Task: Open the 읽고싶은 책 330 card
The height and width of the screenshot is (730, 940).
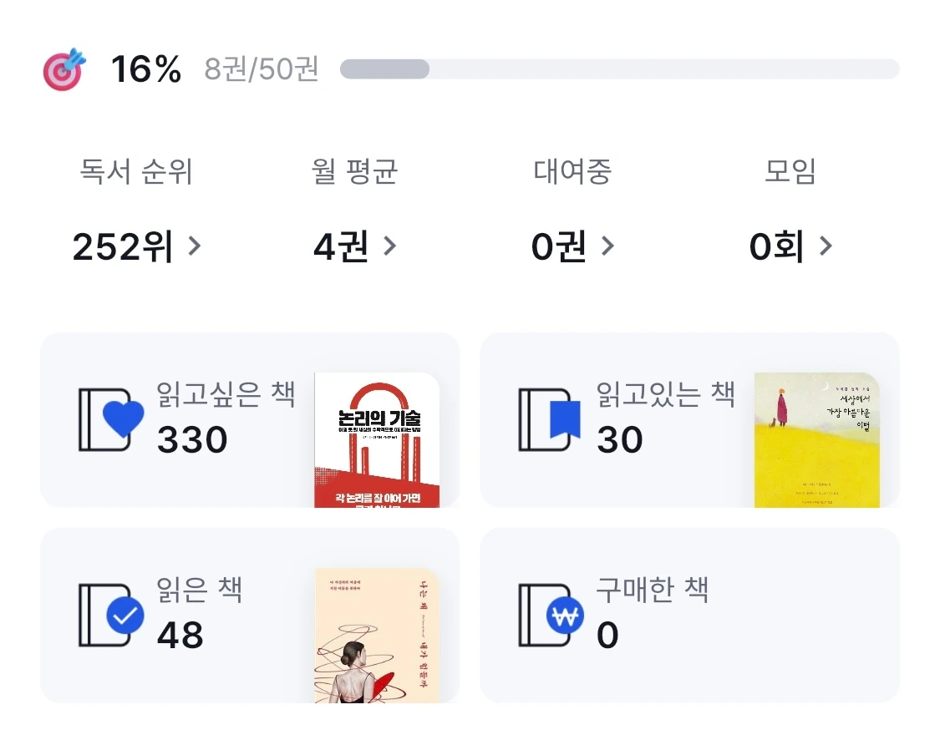Action: (x=250, y=420)
